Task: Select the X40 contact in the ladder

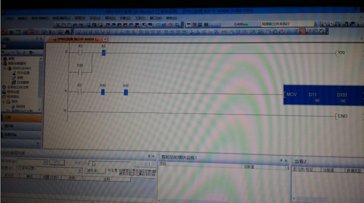Action: (x=103, y=92)
